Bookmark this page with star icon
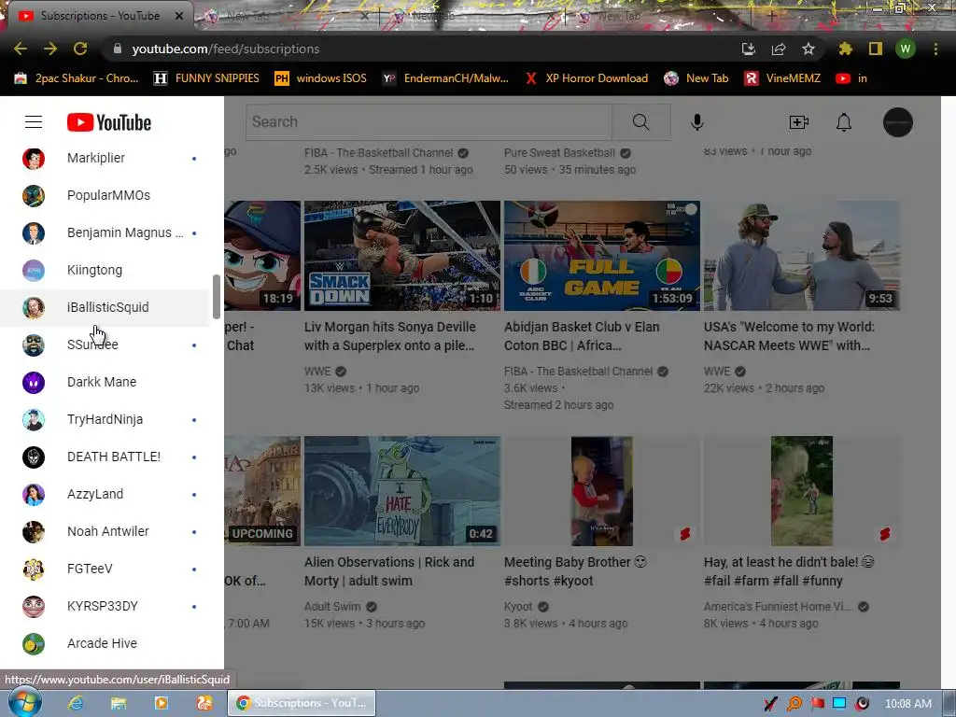956x717 pixels. 808,49
